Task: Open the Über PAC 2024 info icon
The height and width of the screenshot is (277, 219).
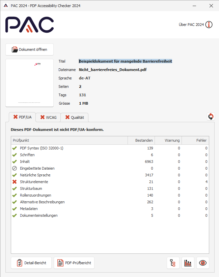Action: 209,25
